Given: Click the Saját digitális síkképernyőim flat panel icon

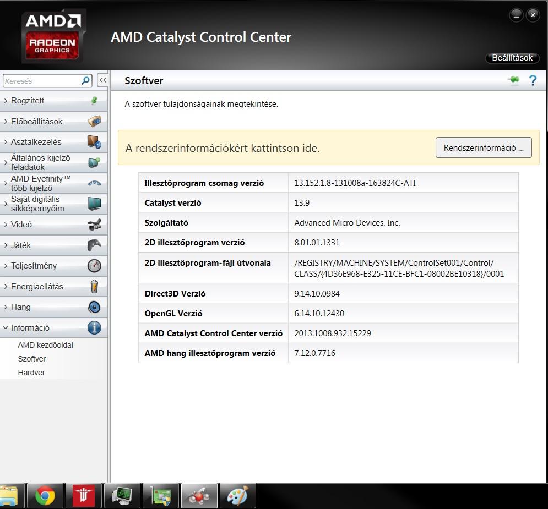Looking at the screenshot, I should pyautogui.click(x=94, y=204).
